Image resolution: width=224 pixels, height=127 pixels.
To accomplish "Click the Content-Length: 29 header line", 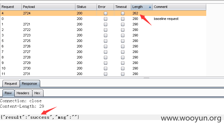I will [x=22, y=106].
